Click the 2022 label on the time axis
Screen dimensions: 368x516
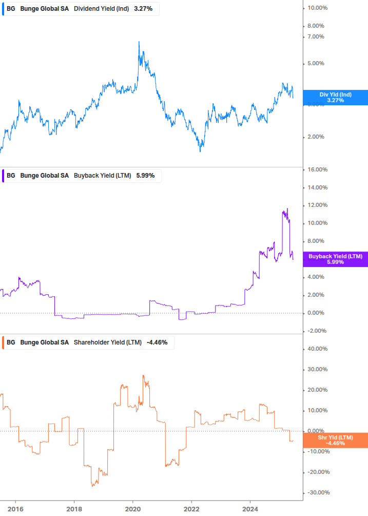click(x=191, y=509)
